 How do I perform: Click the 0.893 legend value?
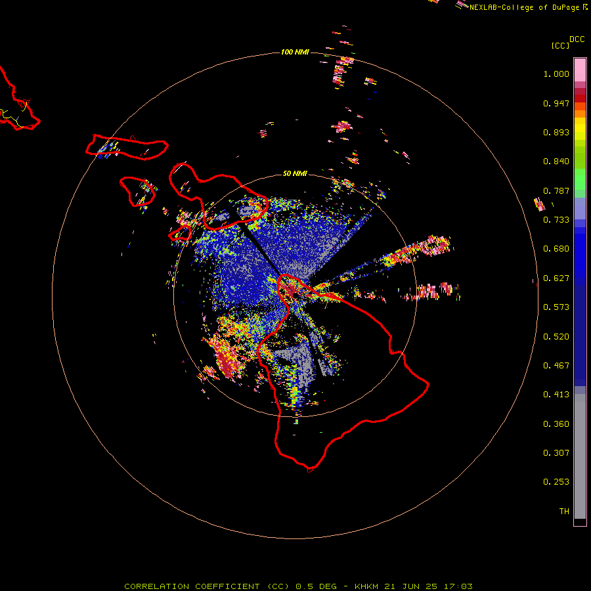(556, 132)
